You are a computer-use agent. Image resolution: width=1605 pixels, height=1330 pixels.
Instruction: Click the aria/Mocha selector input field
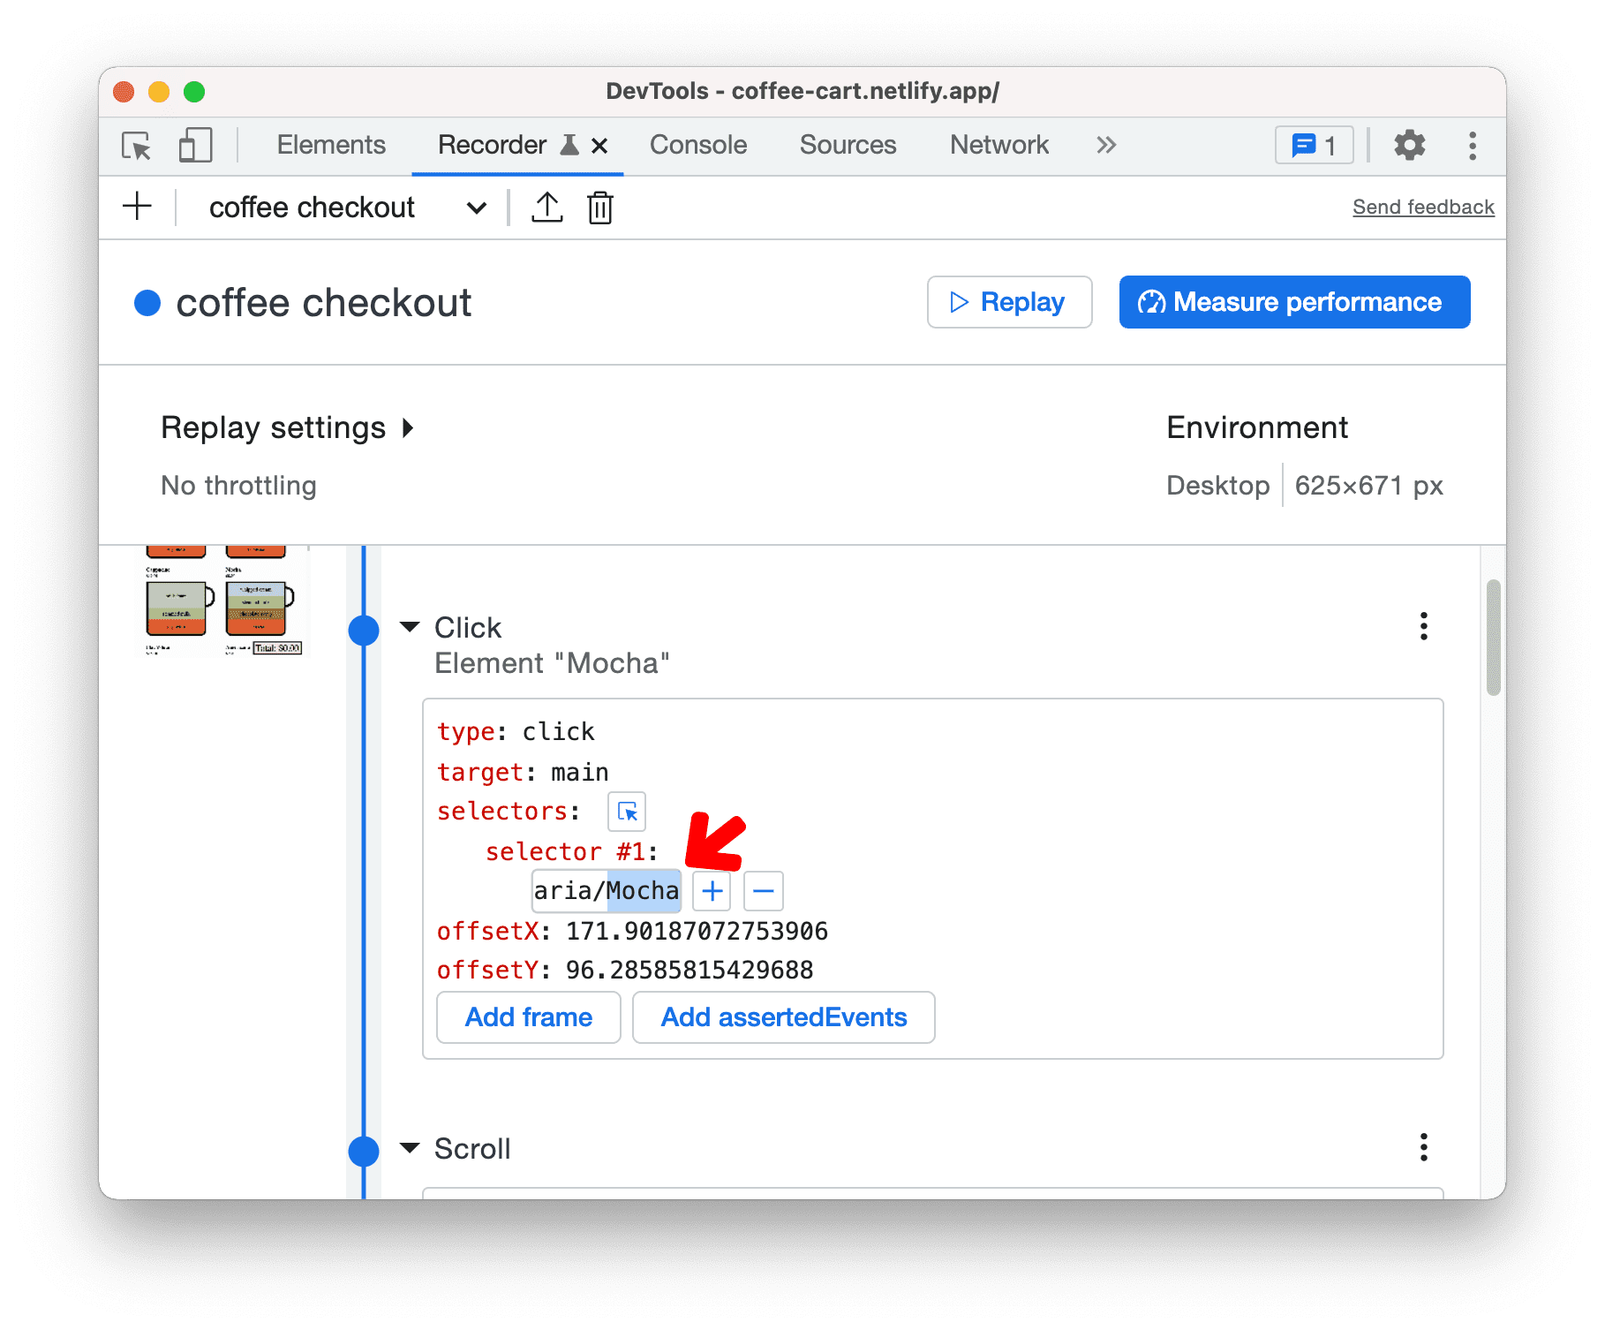[x=606, y=891]
